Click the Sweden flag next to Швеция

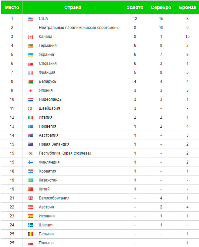31,225
